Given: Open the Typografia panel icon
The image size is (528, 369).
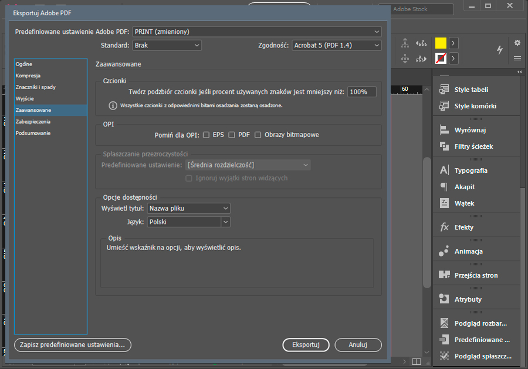Looking at the screenshot, I should (x=444, y=170).
